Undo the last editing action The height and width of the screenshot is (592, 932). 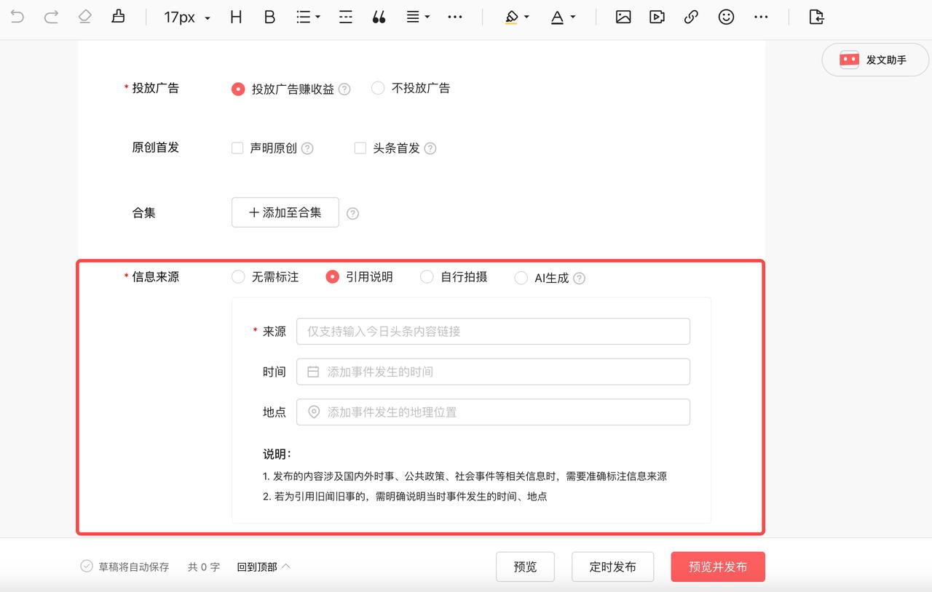[16, 16]
